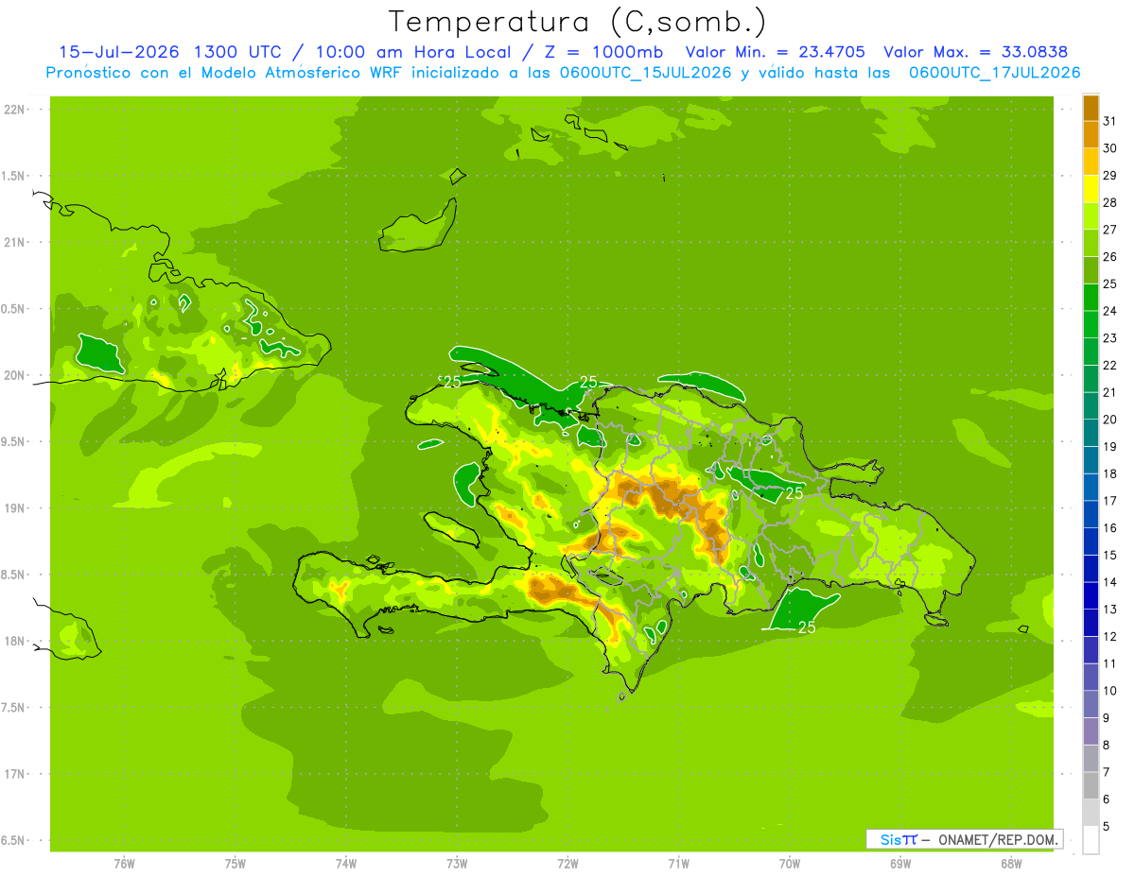Image resolution: width=1135 pixels, height=876 pixels.
Task: Click the '75W' longitude label
Action: click(x=235, y=864)
